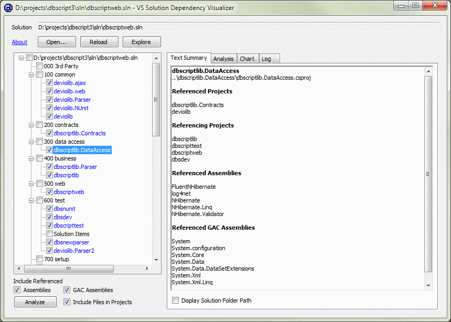The image size is (451, 322).
Task: Enable Display Solution Folder Path
Action: [x=175, y=300]
